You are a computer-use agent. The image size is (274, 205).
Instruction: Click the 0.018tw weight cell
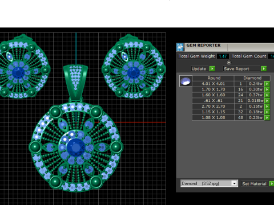click(x=256, y=101)
